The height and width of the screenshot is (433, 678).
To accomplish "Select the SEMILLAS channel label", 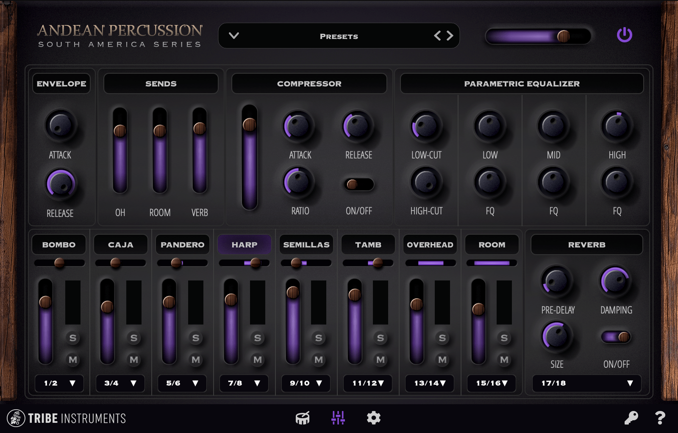I will (x=306, y=244).
